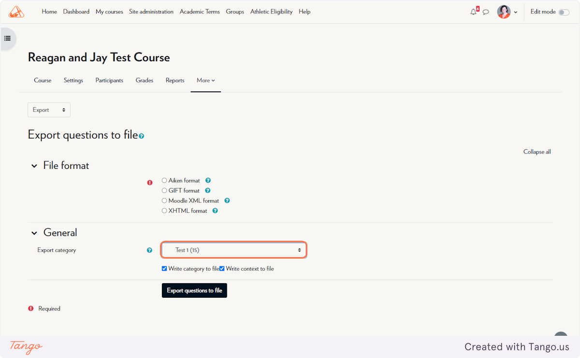Select GIFT format radio button
Image resolution: width=580 pixels, height=358 pixels.
tap(164, 191)
